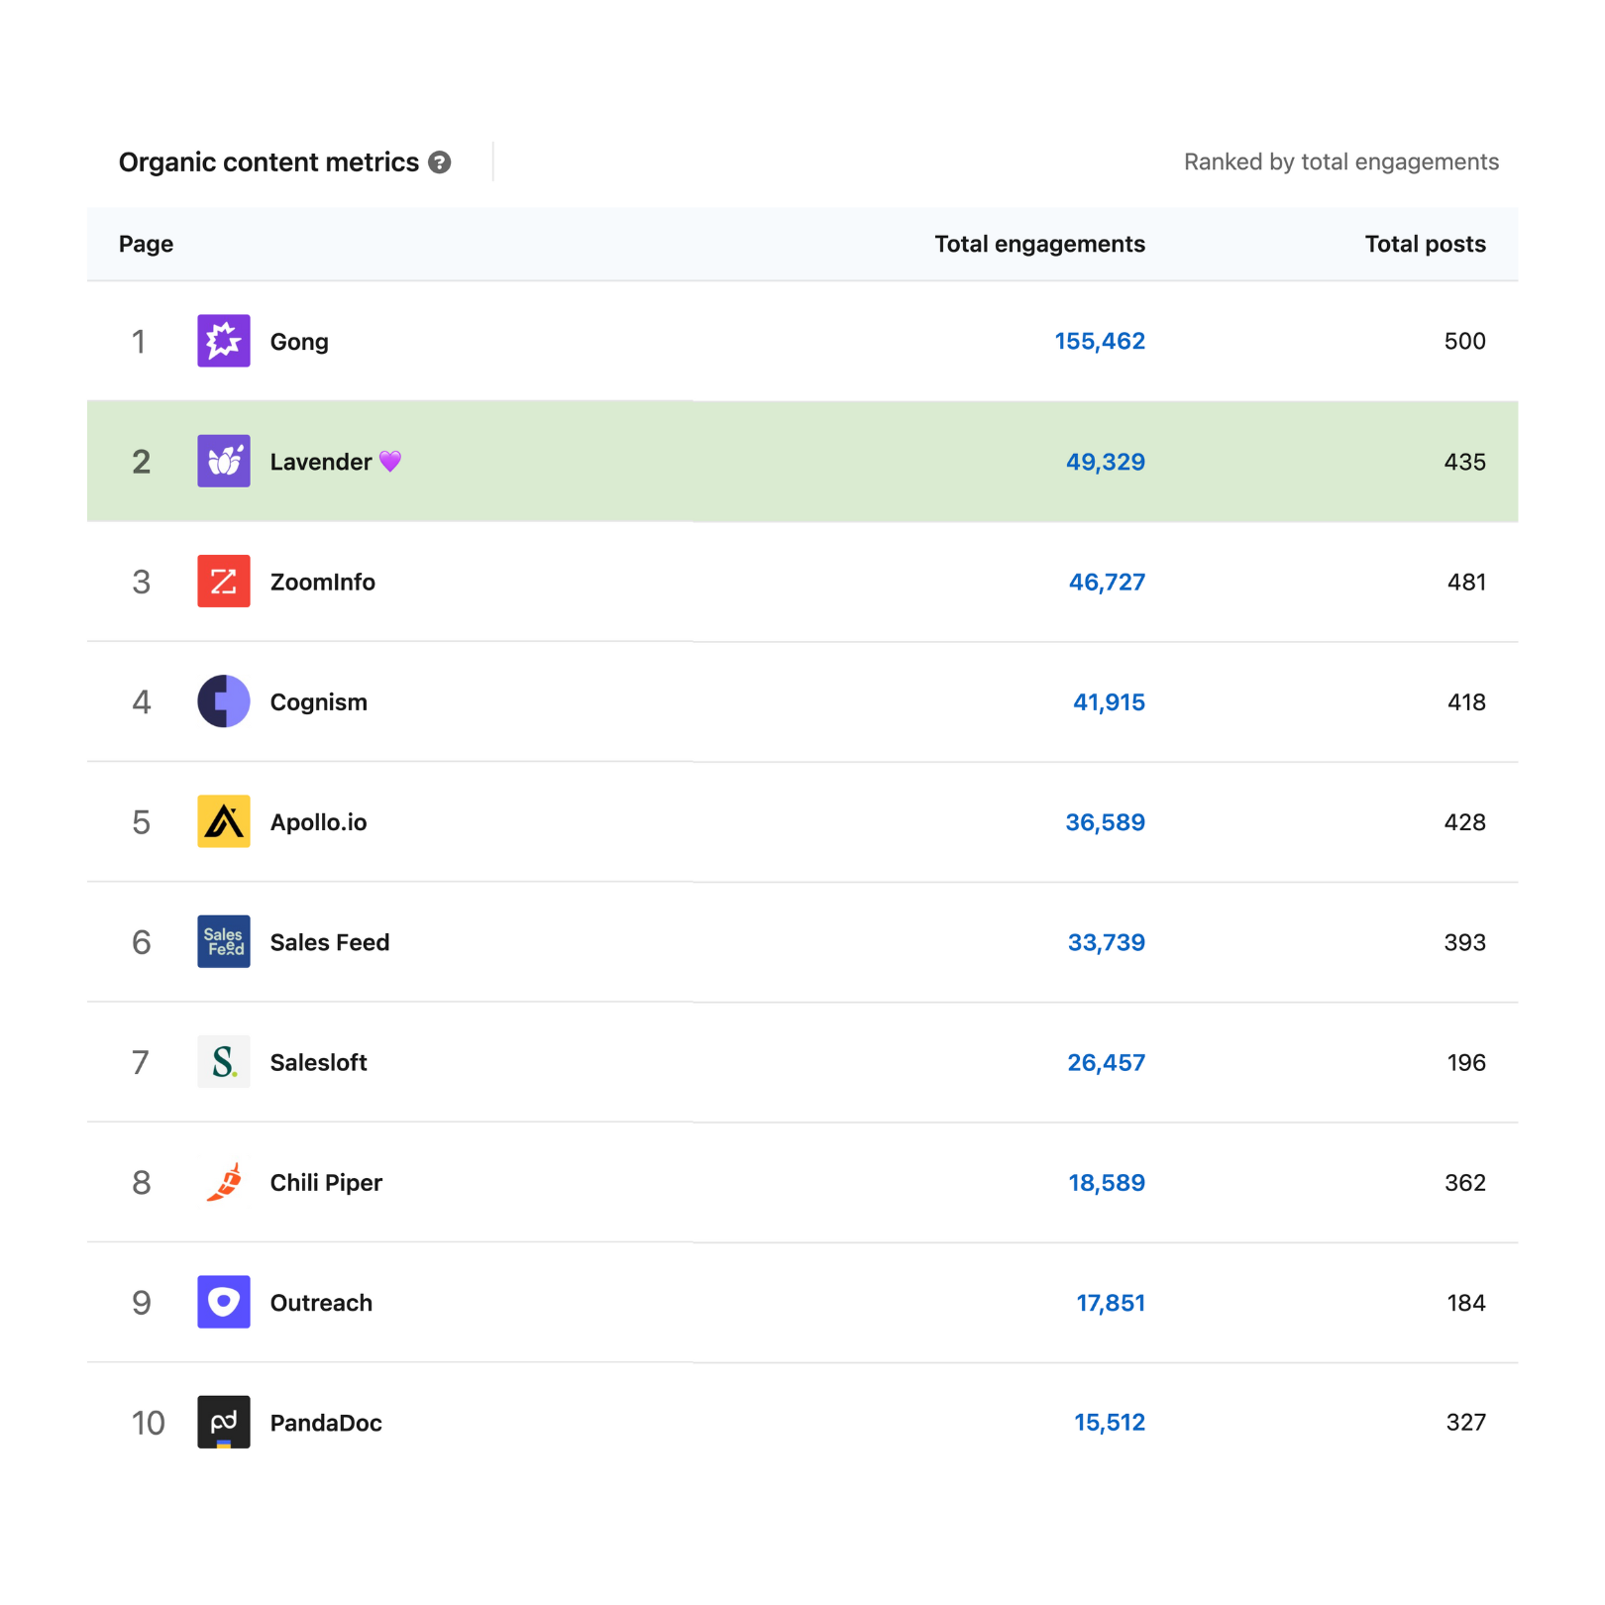Click the Salesloft S logo icon

pyautogui.click(x=223, y=1062)
